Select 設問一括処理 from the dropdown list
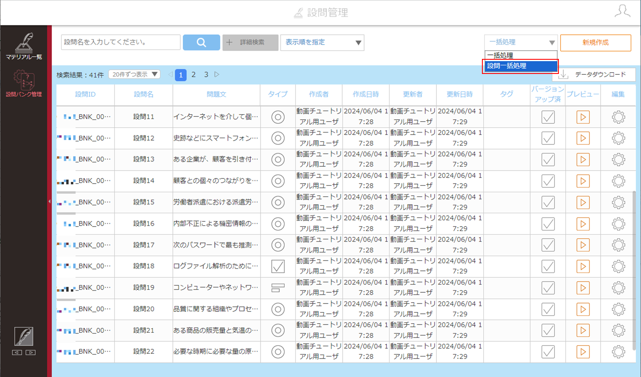Screen dimensions: 641x377 tap(521, 66)
